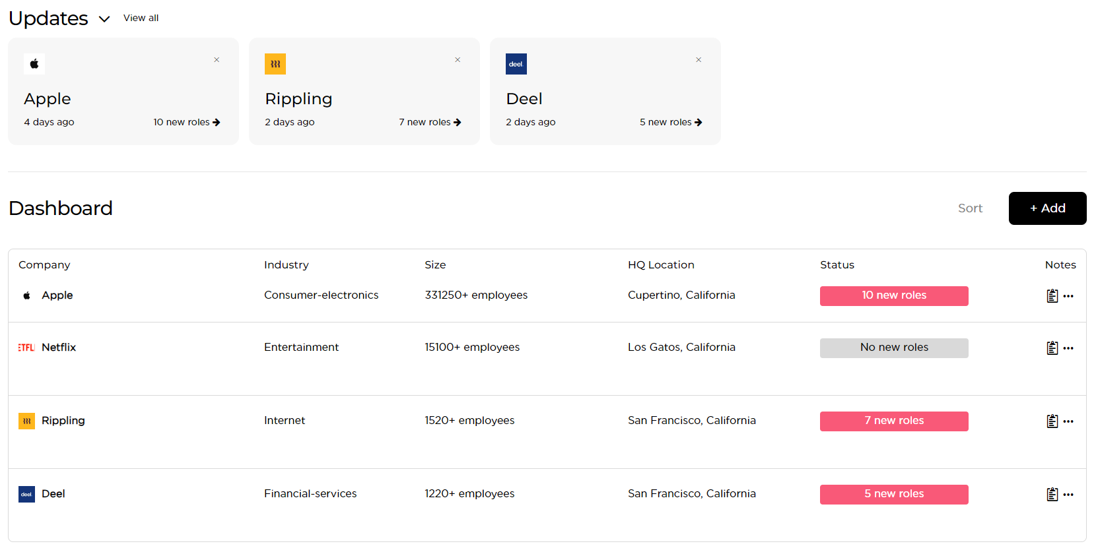Click the Sort button
This screenshot has width=1098, height=552.
click(x=970, y=208)
